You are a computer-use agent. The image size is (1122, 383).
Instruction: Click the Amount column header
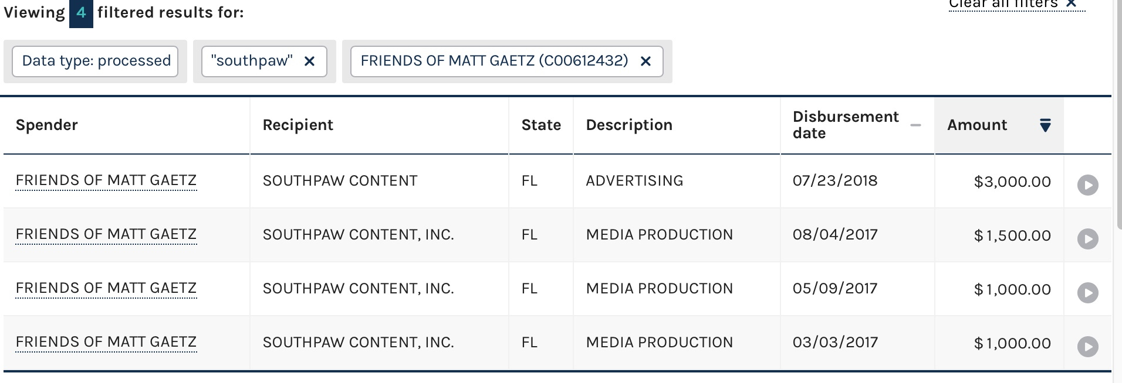click(x=977, y=125)
